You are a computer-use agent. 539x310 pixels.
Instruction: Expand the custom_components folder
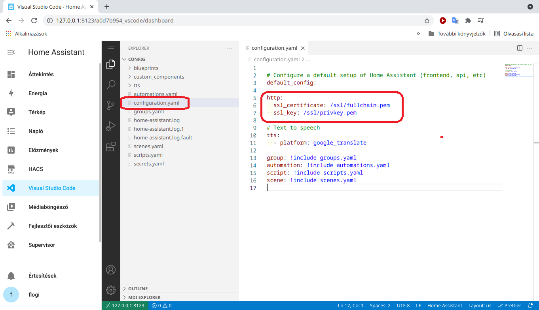(180, 77)
